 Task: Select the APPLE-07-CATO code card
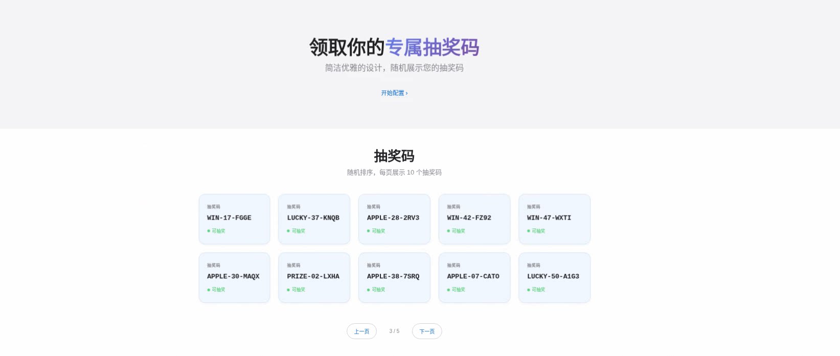[x=474, y=277]
